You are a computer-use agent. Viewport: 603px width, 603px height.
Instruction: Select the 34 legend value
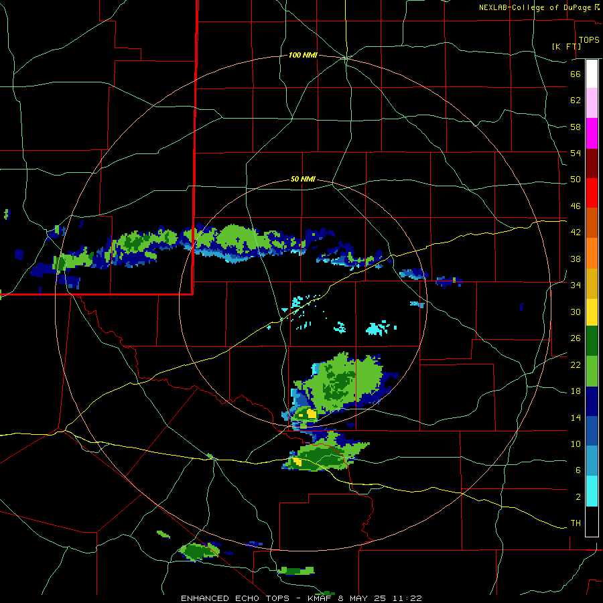576,285
